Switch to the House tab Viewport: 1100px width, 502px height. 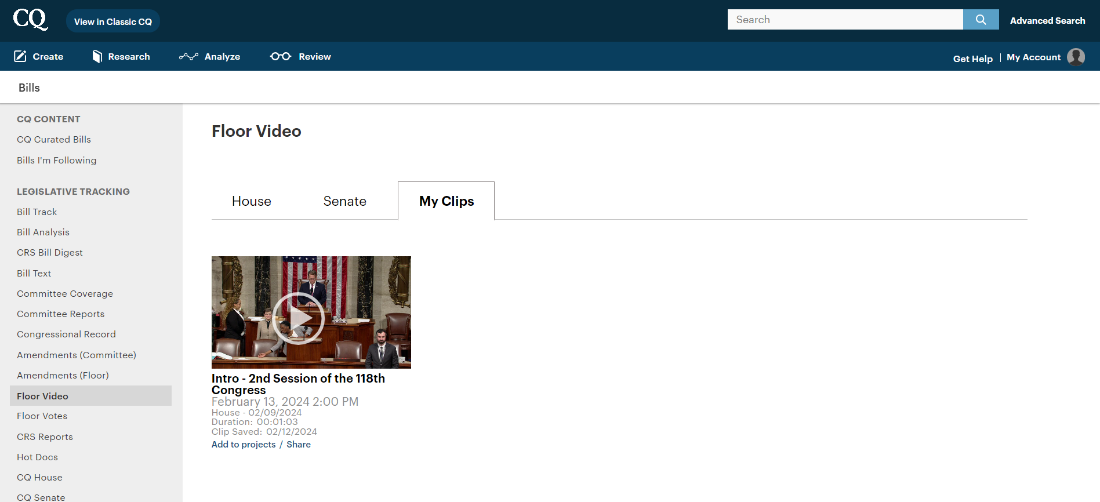(x=252, y=201)
